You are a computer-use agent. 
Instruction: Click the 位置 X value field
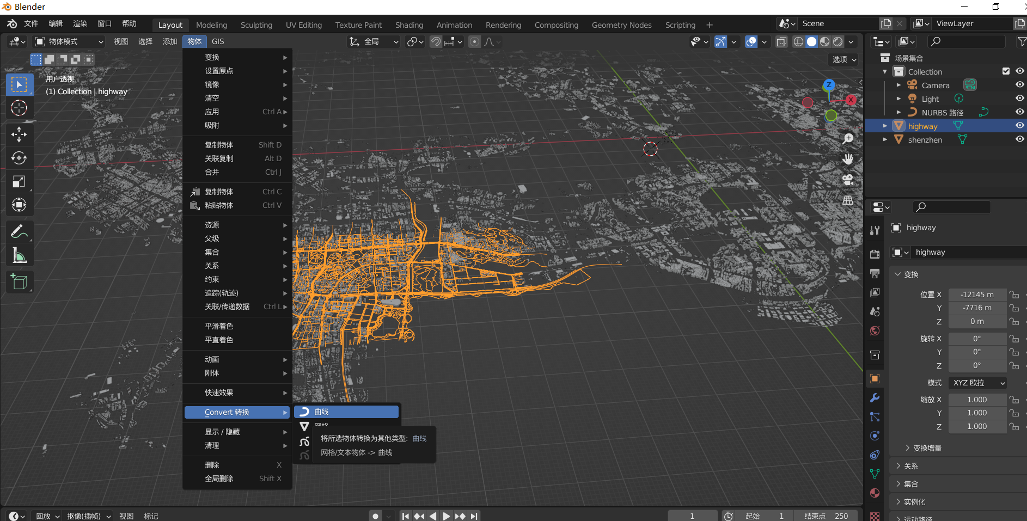(x=977, y=295)
